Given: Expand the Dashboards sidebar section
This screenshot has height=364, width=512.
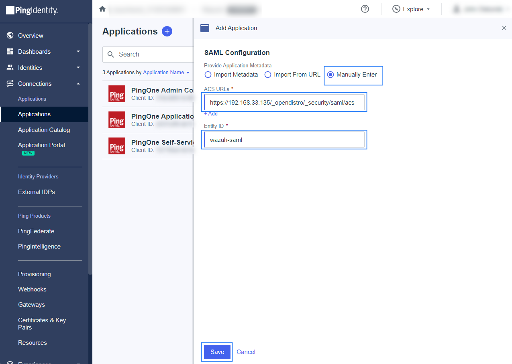Looking at the screenshot, I should click(78, 52).
